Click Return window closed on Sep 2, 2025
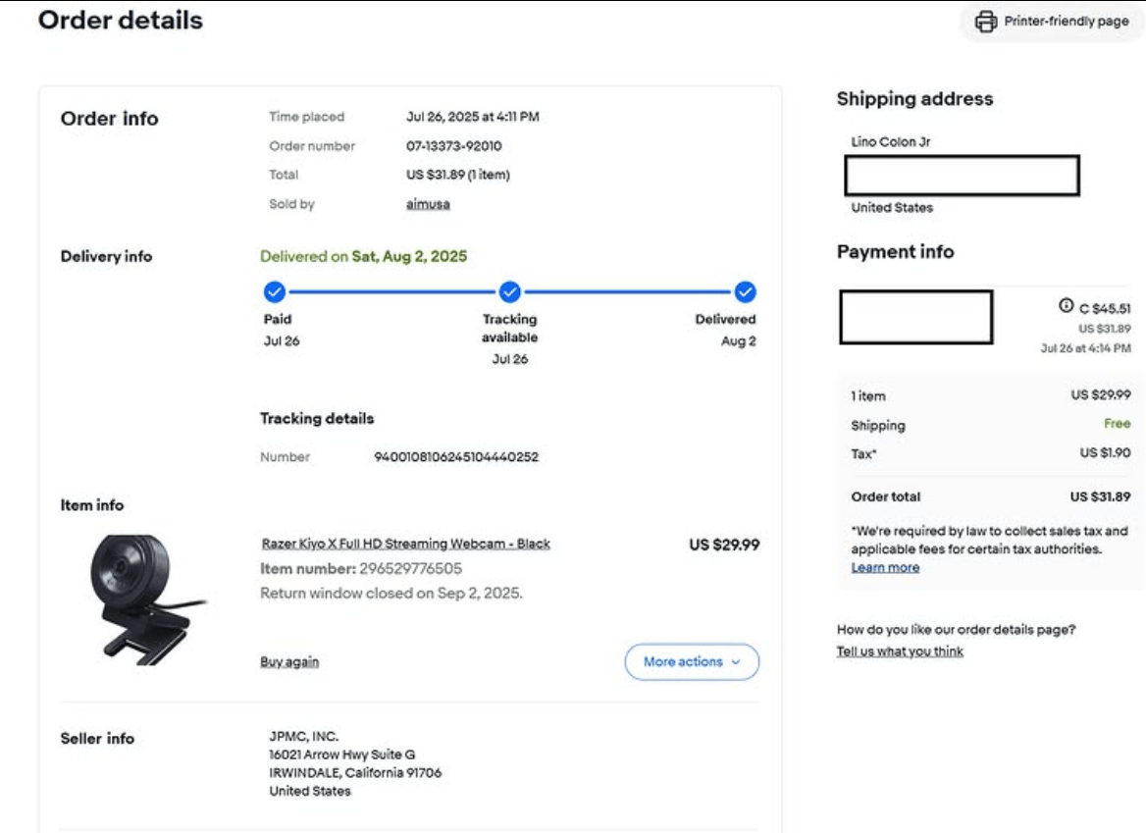This screenshot has width=1146, height=833. (391, 594)
